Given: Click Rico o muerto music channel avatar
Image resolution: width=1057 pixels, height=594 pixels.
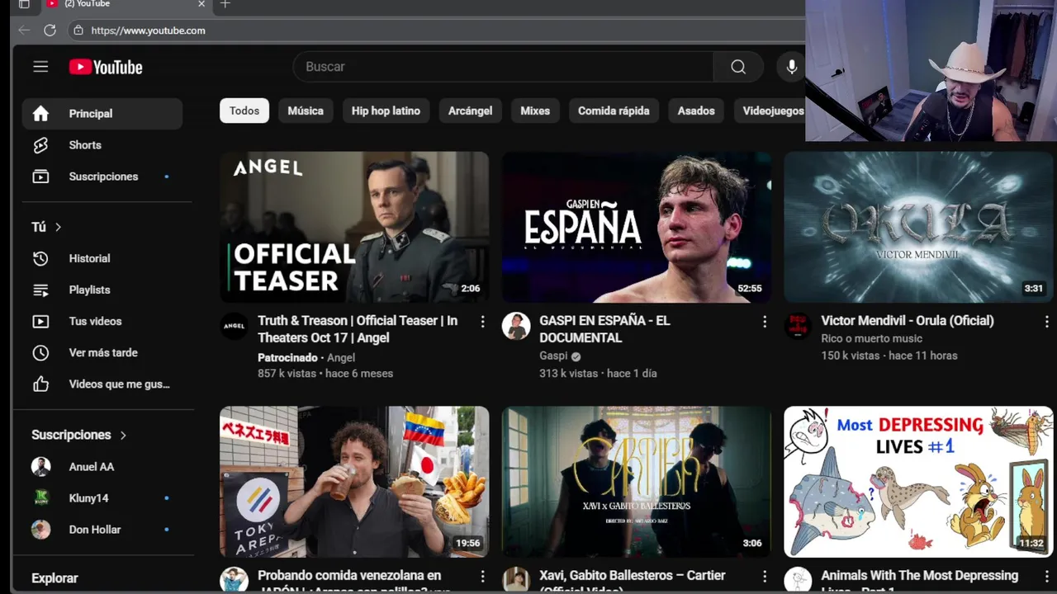Looking at the screenshot, I should (x=798, y=326).
